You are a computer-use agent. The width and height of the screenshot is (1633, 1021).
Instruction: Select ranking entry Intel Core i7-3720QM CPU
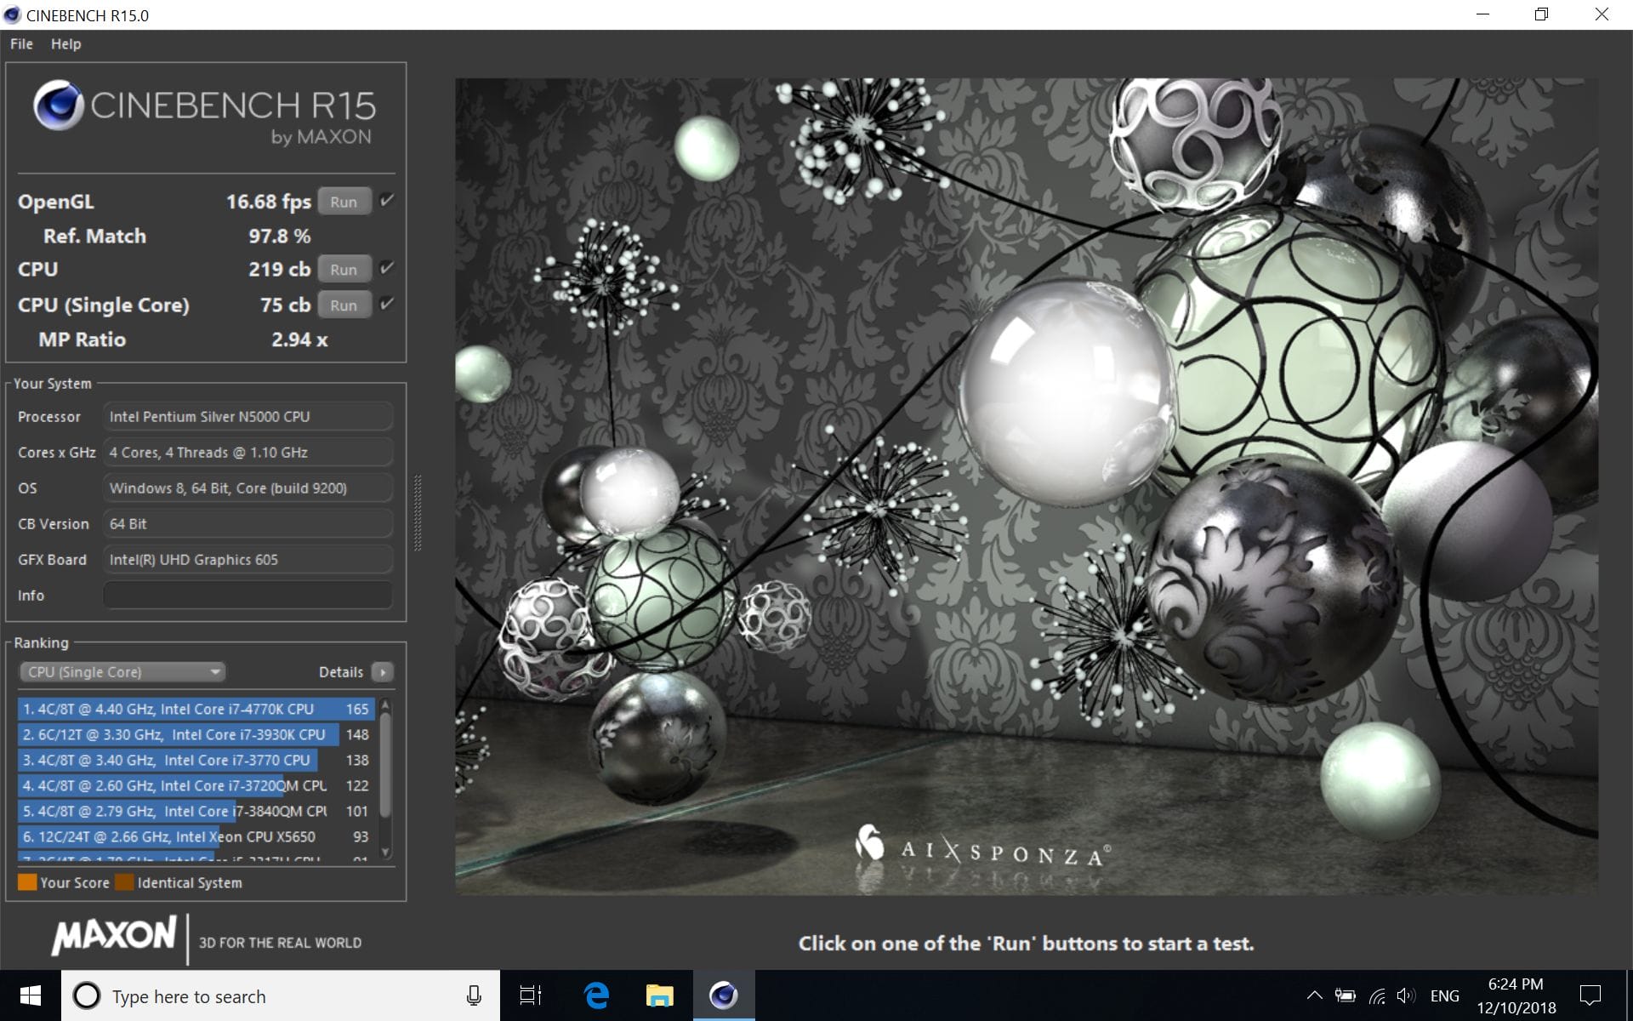(x=196, y=785)
